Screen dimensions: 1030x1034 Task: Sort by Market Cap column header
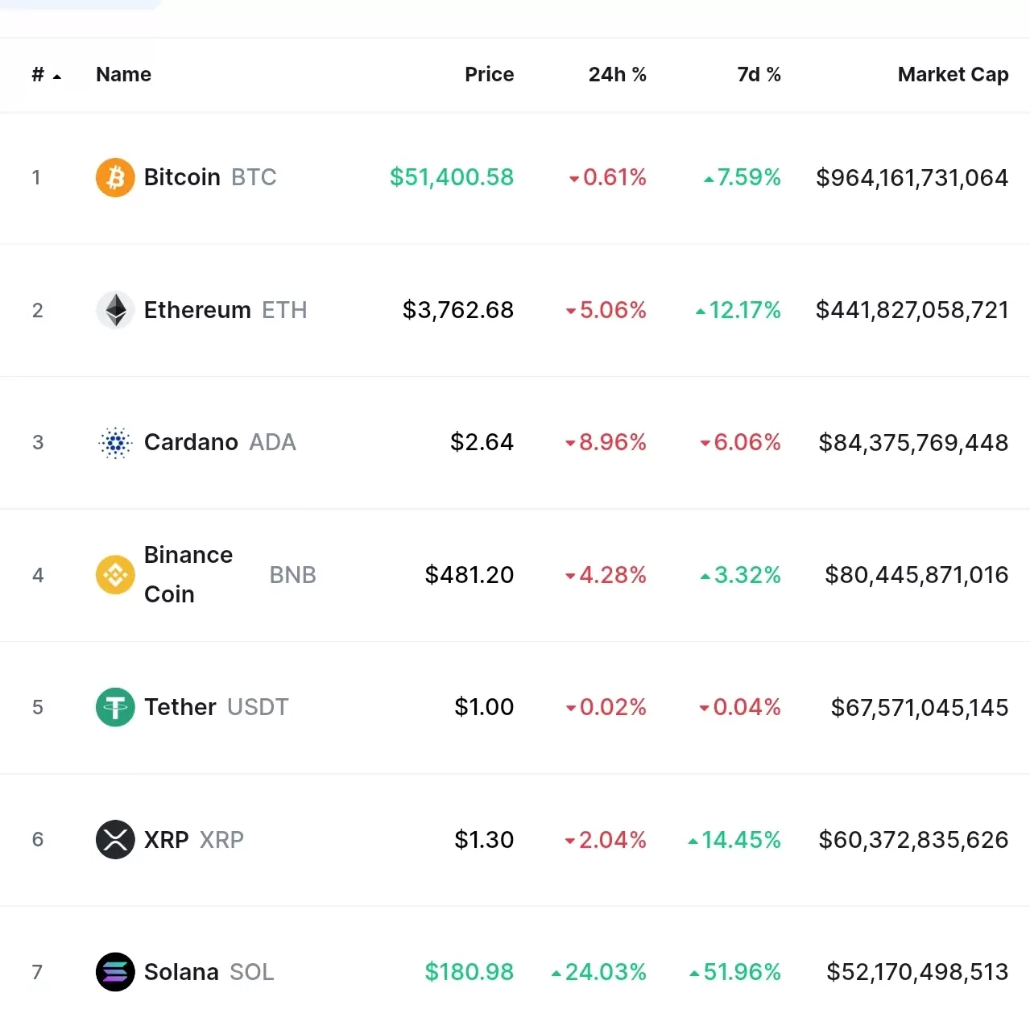tap(953, 75)
